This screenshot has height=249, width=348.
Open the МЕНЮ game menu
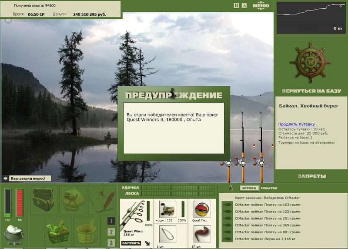pyautogui.click(x=261, y=6)
